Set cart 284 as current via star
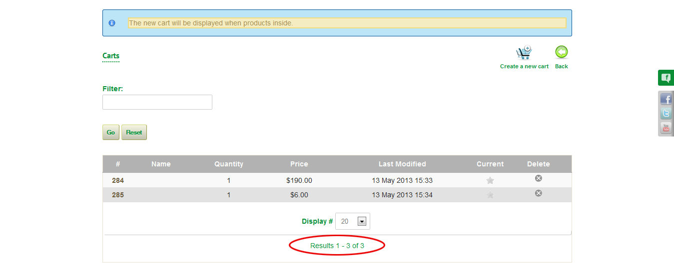This screenshot has height=275, width=674. 490,180
